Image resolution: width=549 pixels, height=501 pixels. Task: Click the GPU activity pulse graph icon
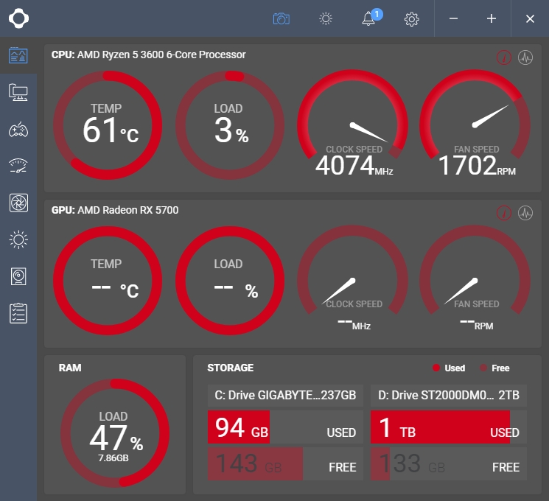coord(525,213)
